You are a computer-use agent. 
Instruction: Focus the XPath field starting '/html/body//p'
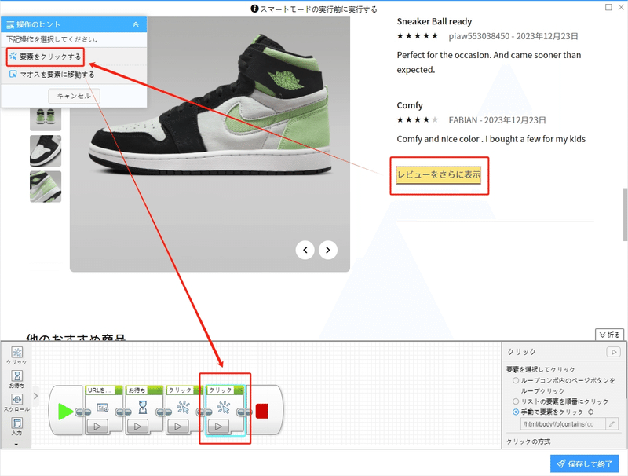click(x=563, y=424)
